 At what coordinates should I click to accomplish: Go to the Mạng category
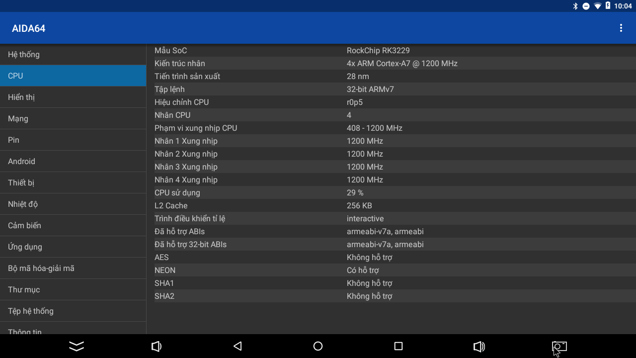(x=73, y=119)
